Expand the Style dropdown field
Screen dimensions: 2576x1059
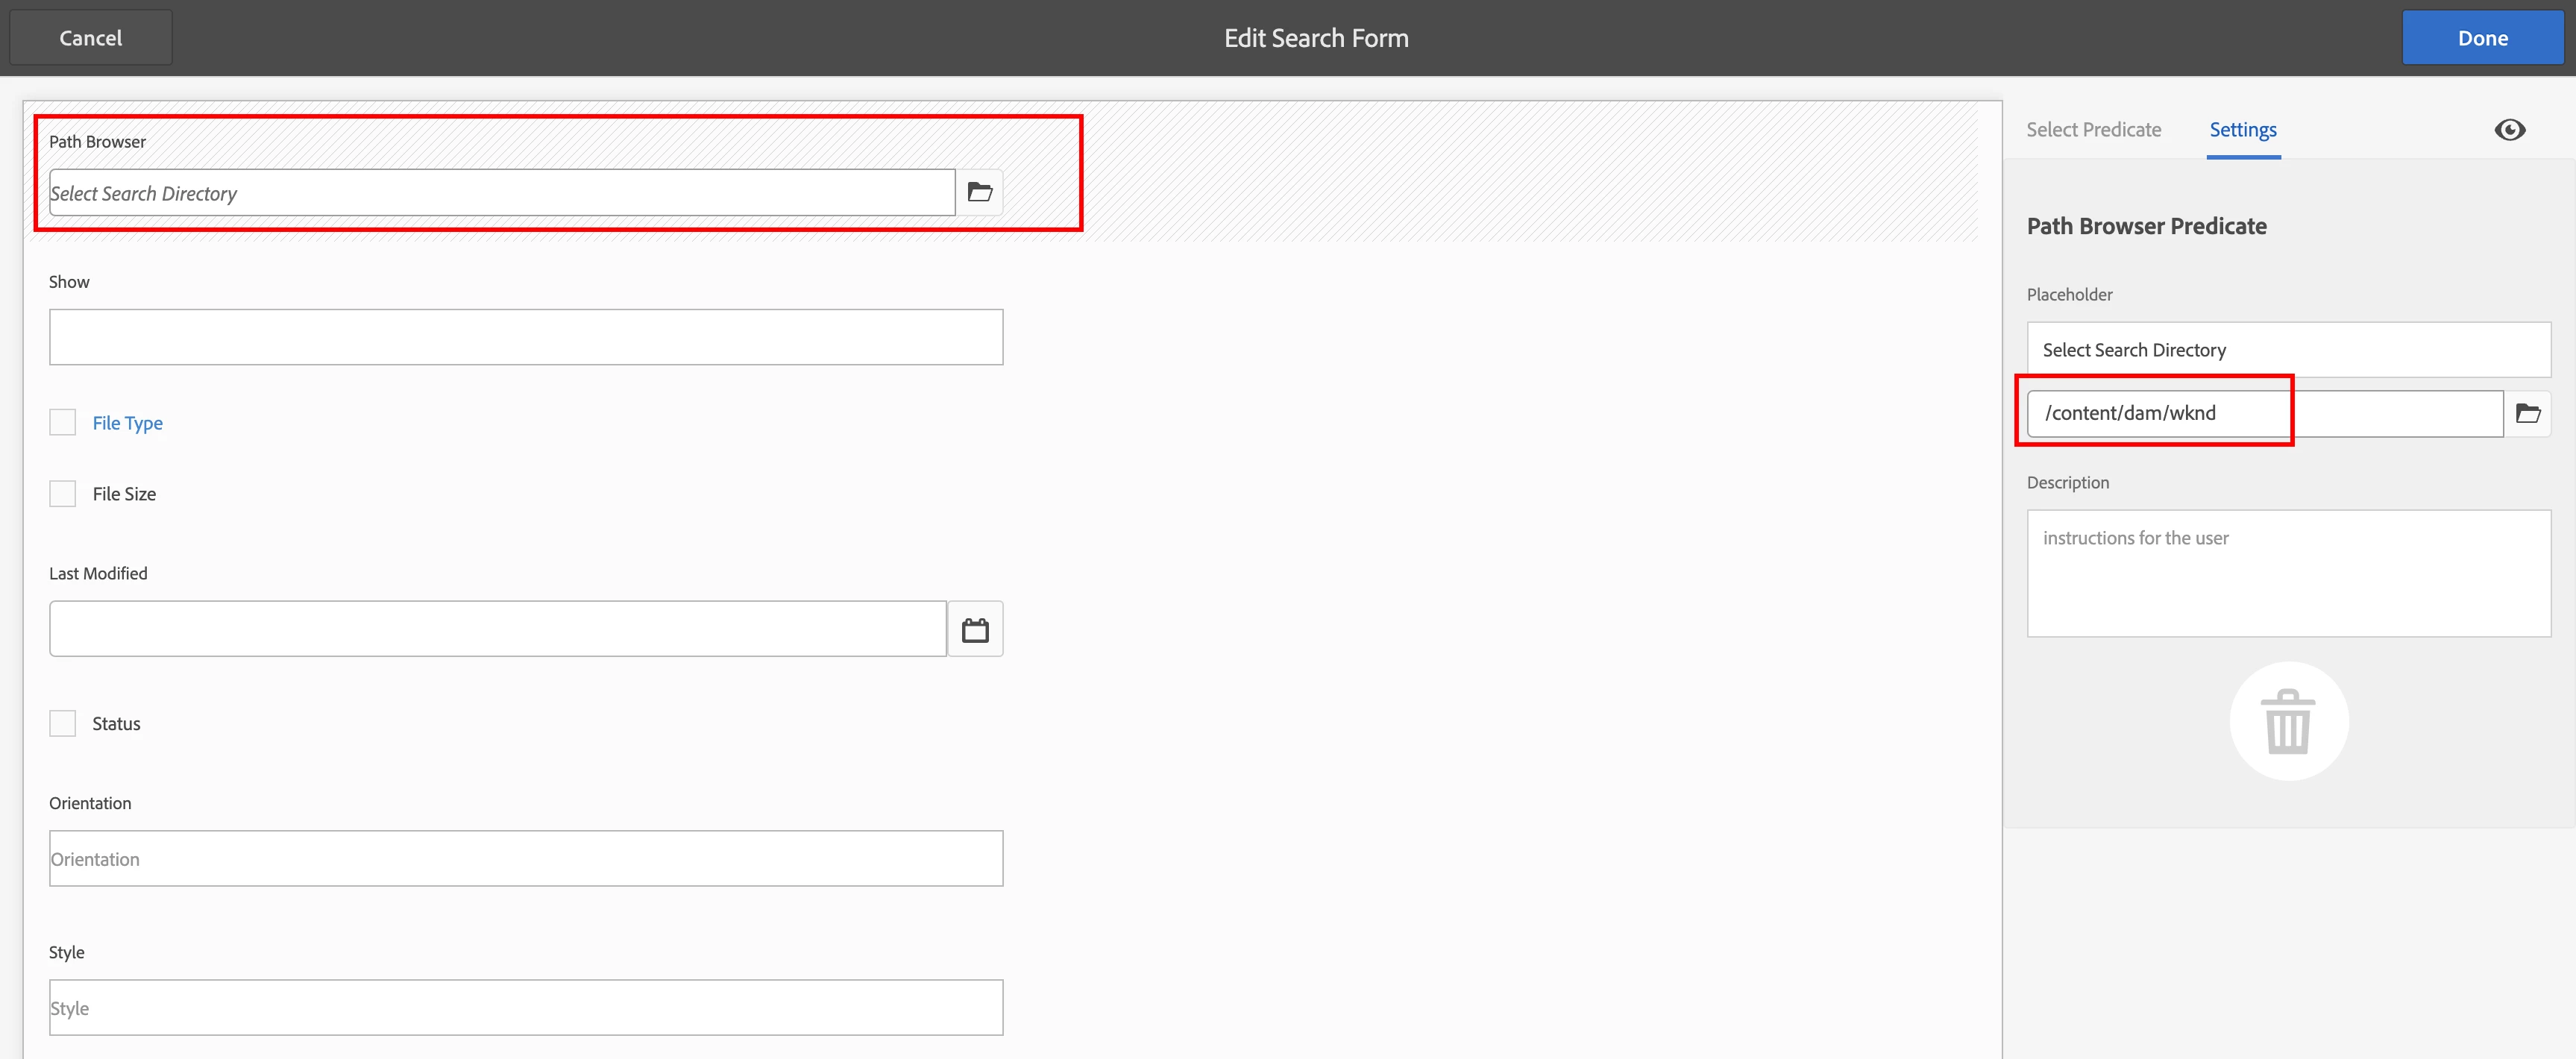click(x=526, y=1007)
